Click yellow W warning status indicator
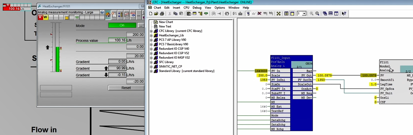Image resolution: width=413 pixels, height=135 pixels. pyautogui.click(x=45, y=17)
